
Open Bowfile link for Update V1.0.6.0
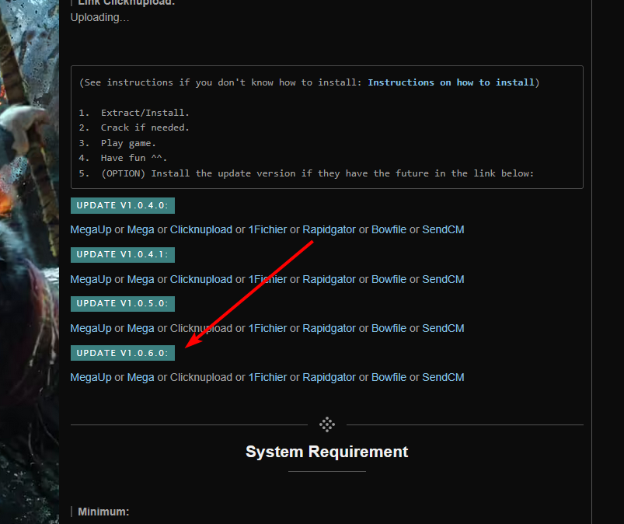click(389, 377)
